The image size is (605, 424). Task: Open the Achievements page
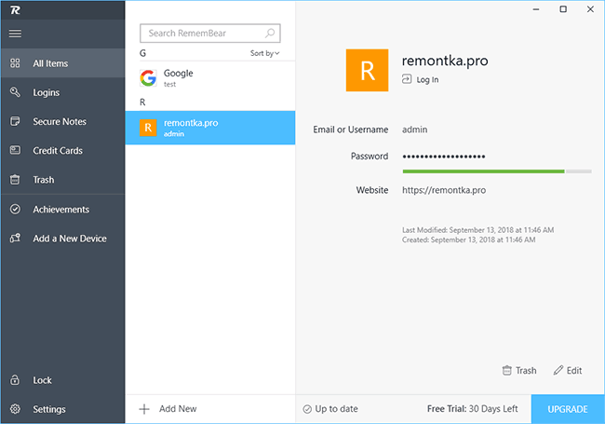click(62, 209)
